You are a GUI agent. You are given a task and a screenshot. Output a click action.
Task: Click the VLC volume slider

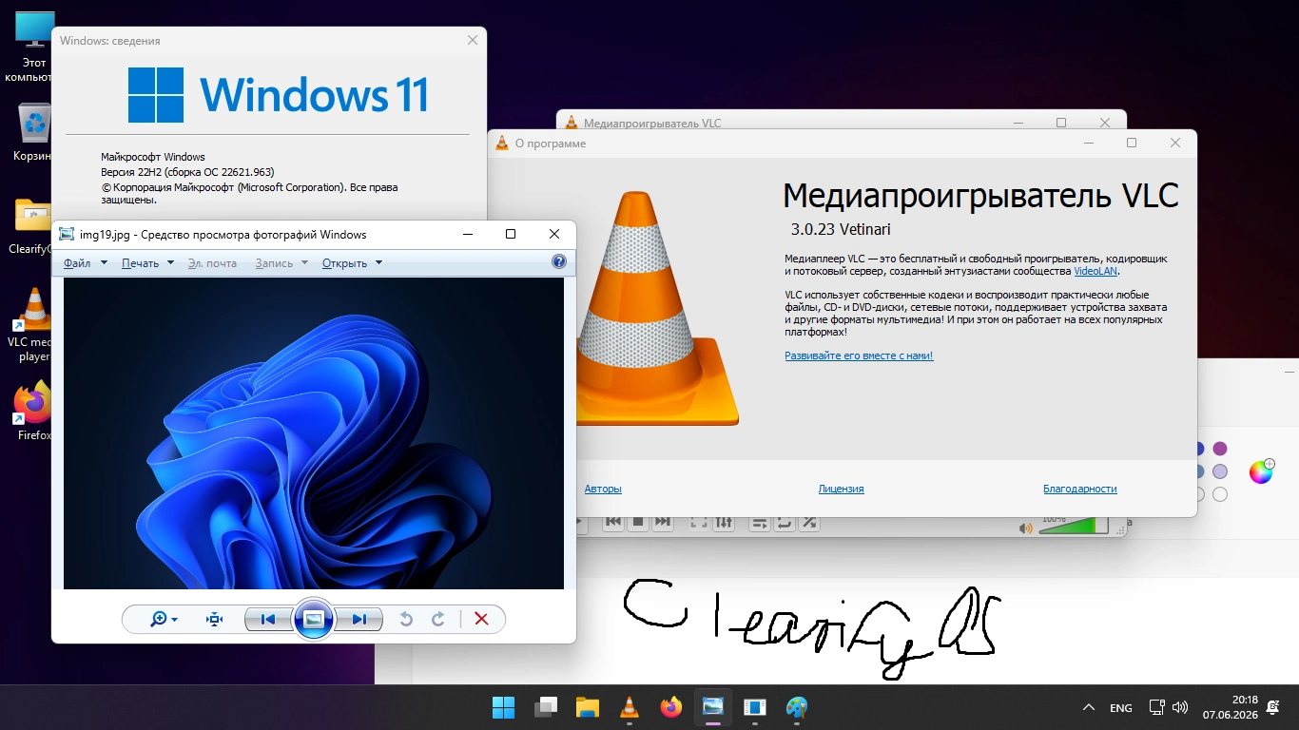1074,526
